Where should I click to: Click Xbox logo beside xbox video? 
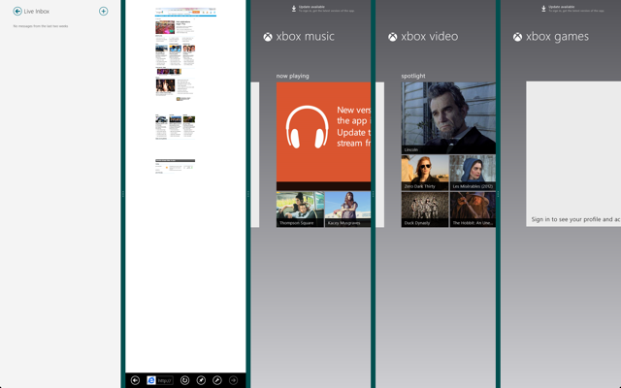[x=393, y=37]
